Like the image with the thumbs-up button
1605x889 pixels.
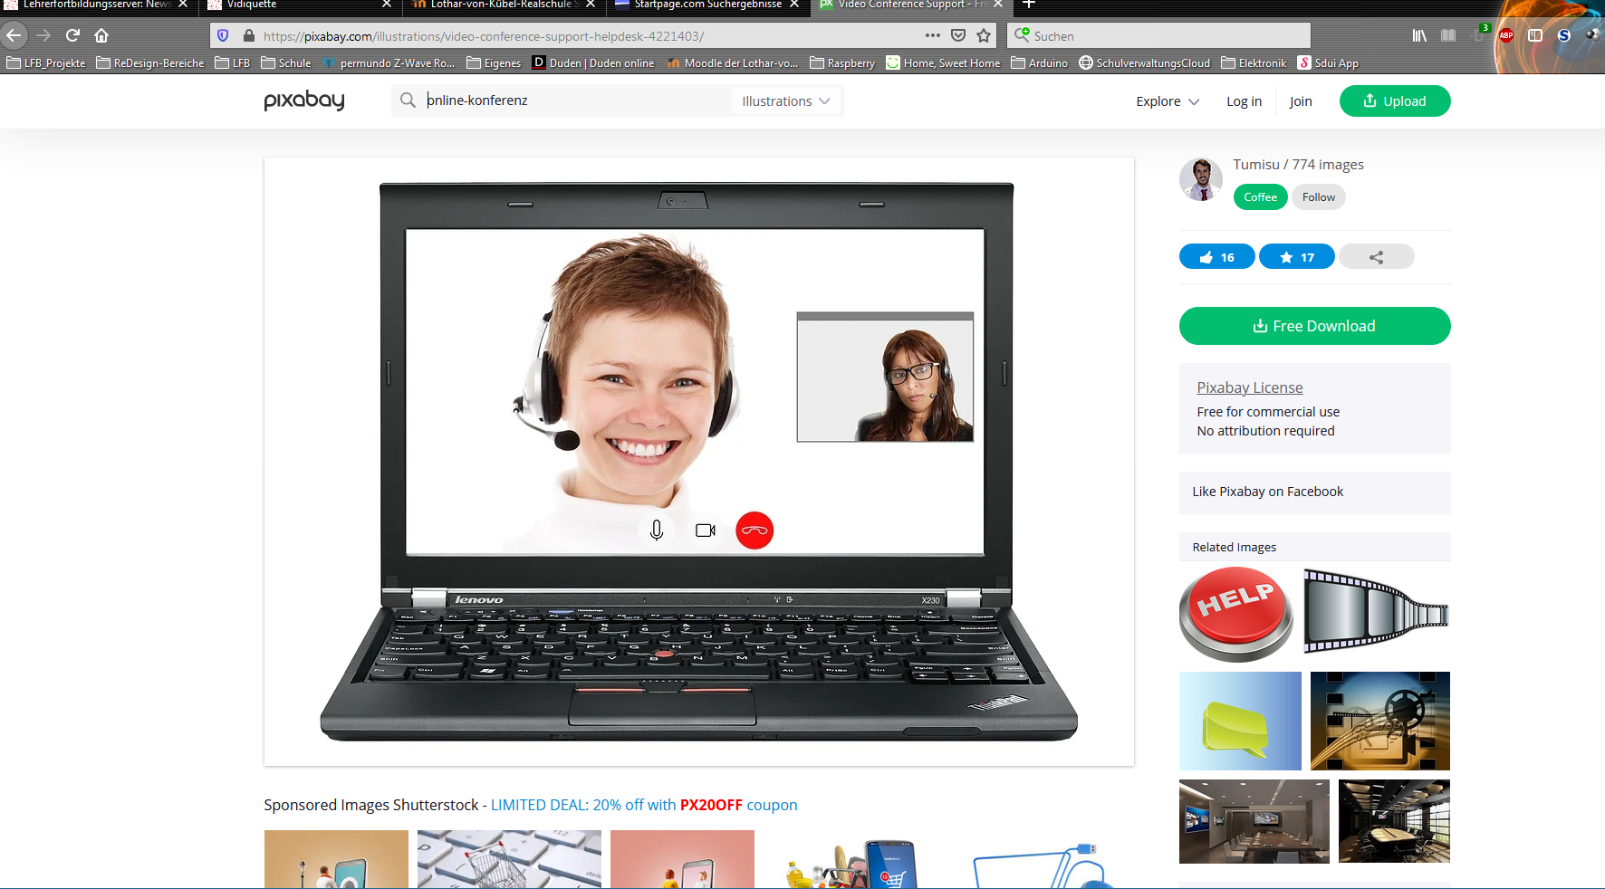(1216, 257)
